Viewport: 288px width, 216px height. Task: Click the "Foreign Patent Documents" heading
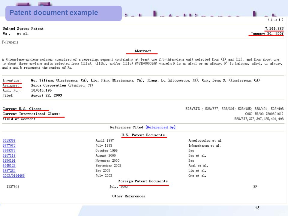pos(143,181)
